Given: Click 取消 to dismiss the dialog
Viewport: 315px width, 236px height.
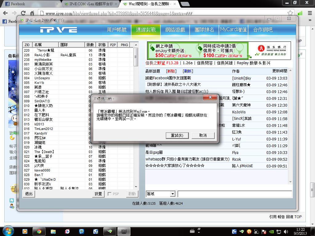Looking at the screenshot, I should (203, 135).
